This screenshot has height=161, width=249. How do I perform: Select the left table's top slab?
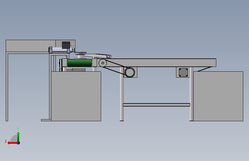click(x=31, y=46)
